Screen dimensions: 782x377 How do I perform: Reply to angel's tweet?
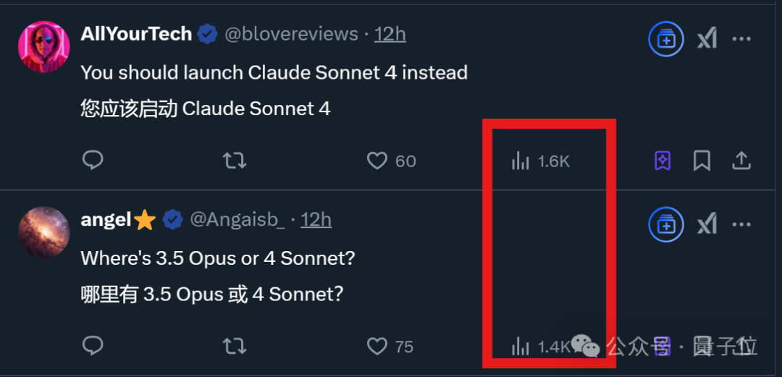point(93,346)
